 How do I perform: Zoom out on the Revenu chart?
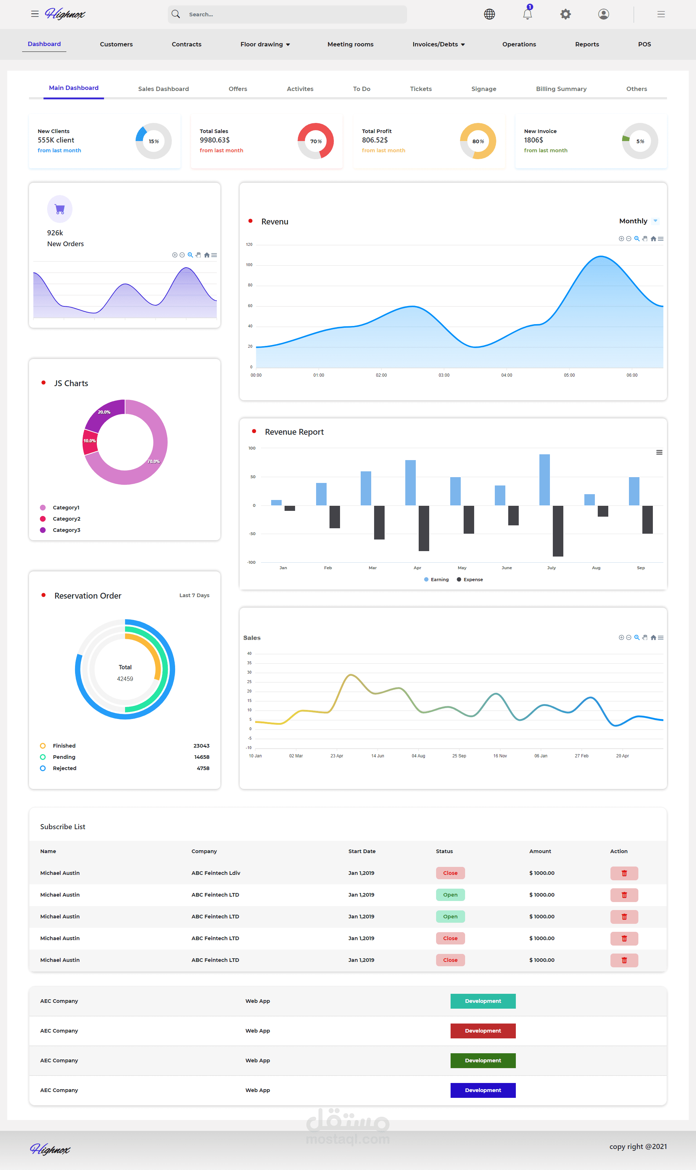pos(629,239)
